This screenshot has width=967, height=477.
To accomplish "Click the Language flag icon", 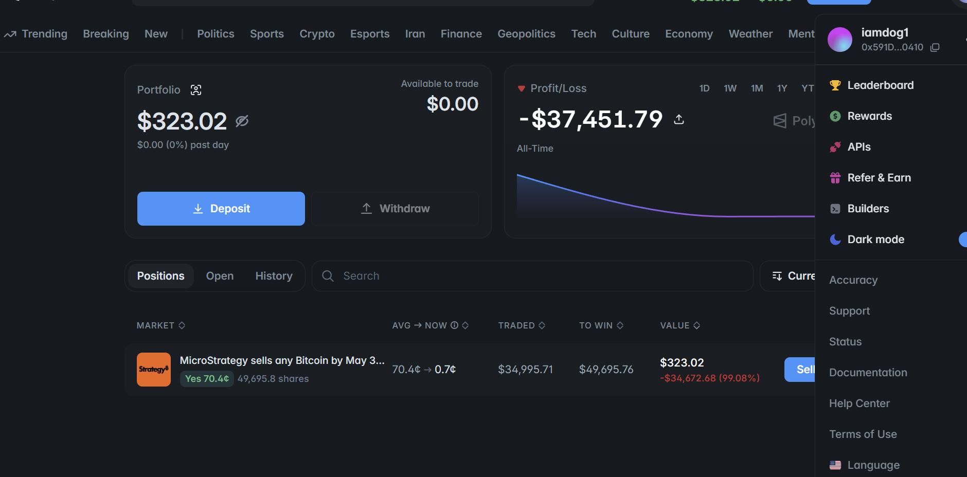I will pos(835,465).
